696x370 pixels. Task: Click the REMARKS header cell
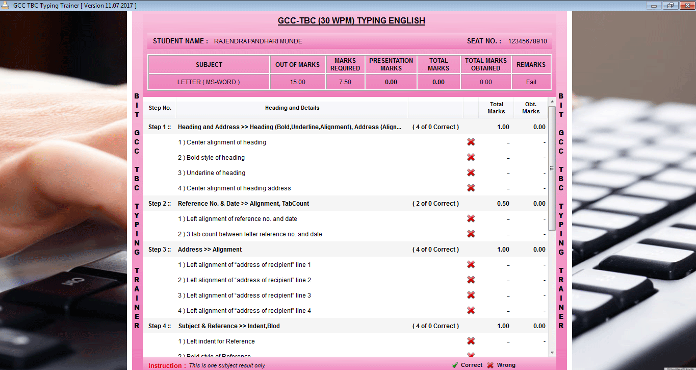coord(531,65)
